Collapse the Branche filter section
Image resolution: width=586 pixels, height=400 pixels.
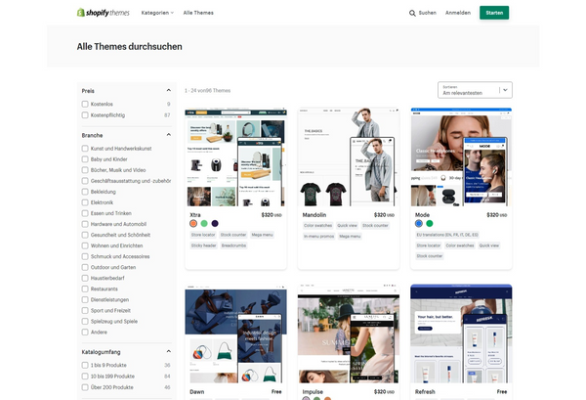[x=169, y=135]
